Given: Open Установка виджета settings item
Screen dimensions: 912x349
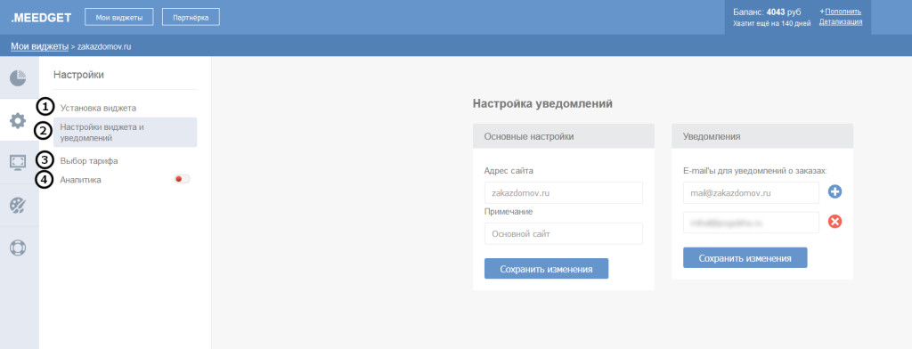Looking at the screenshot, I should 98,108.
